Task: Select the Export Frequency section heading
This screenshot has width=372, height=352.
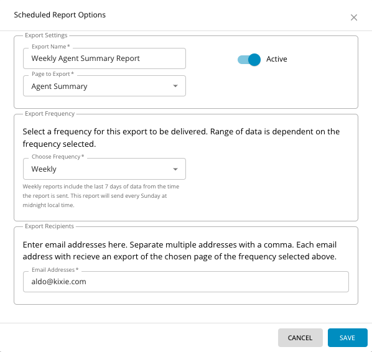Action: 50,114
